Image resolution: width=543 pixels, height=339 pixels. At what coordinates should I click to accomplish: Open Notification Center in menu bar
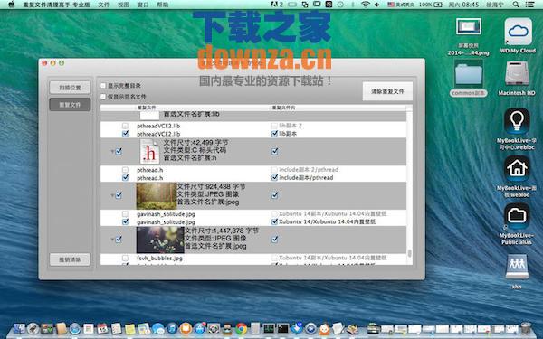tap(529, 5)
